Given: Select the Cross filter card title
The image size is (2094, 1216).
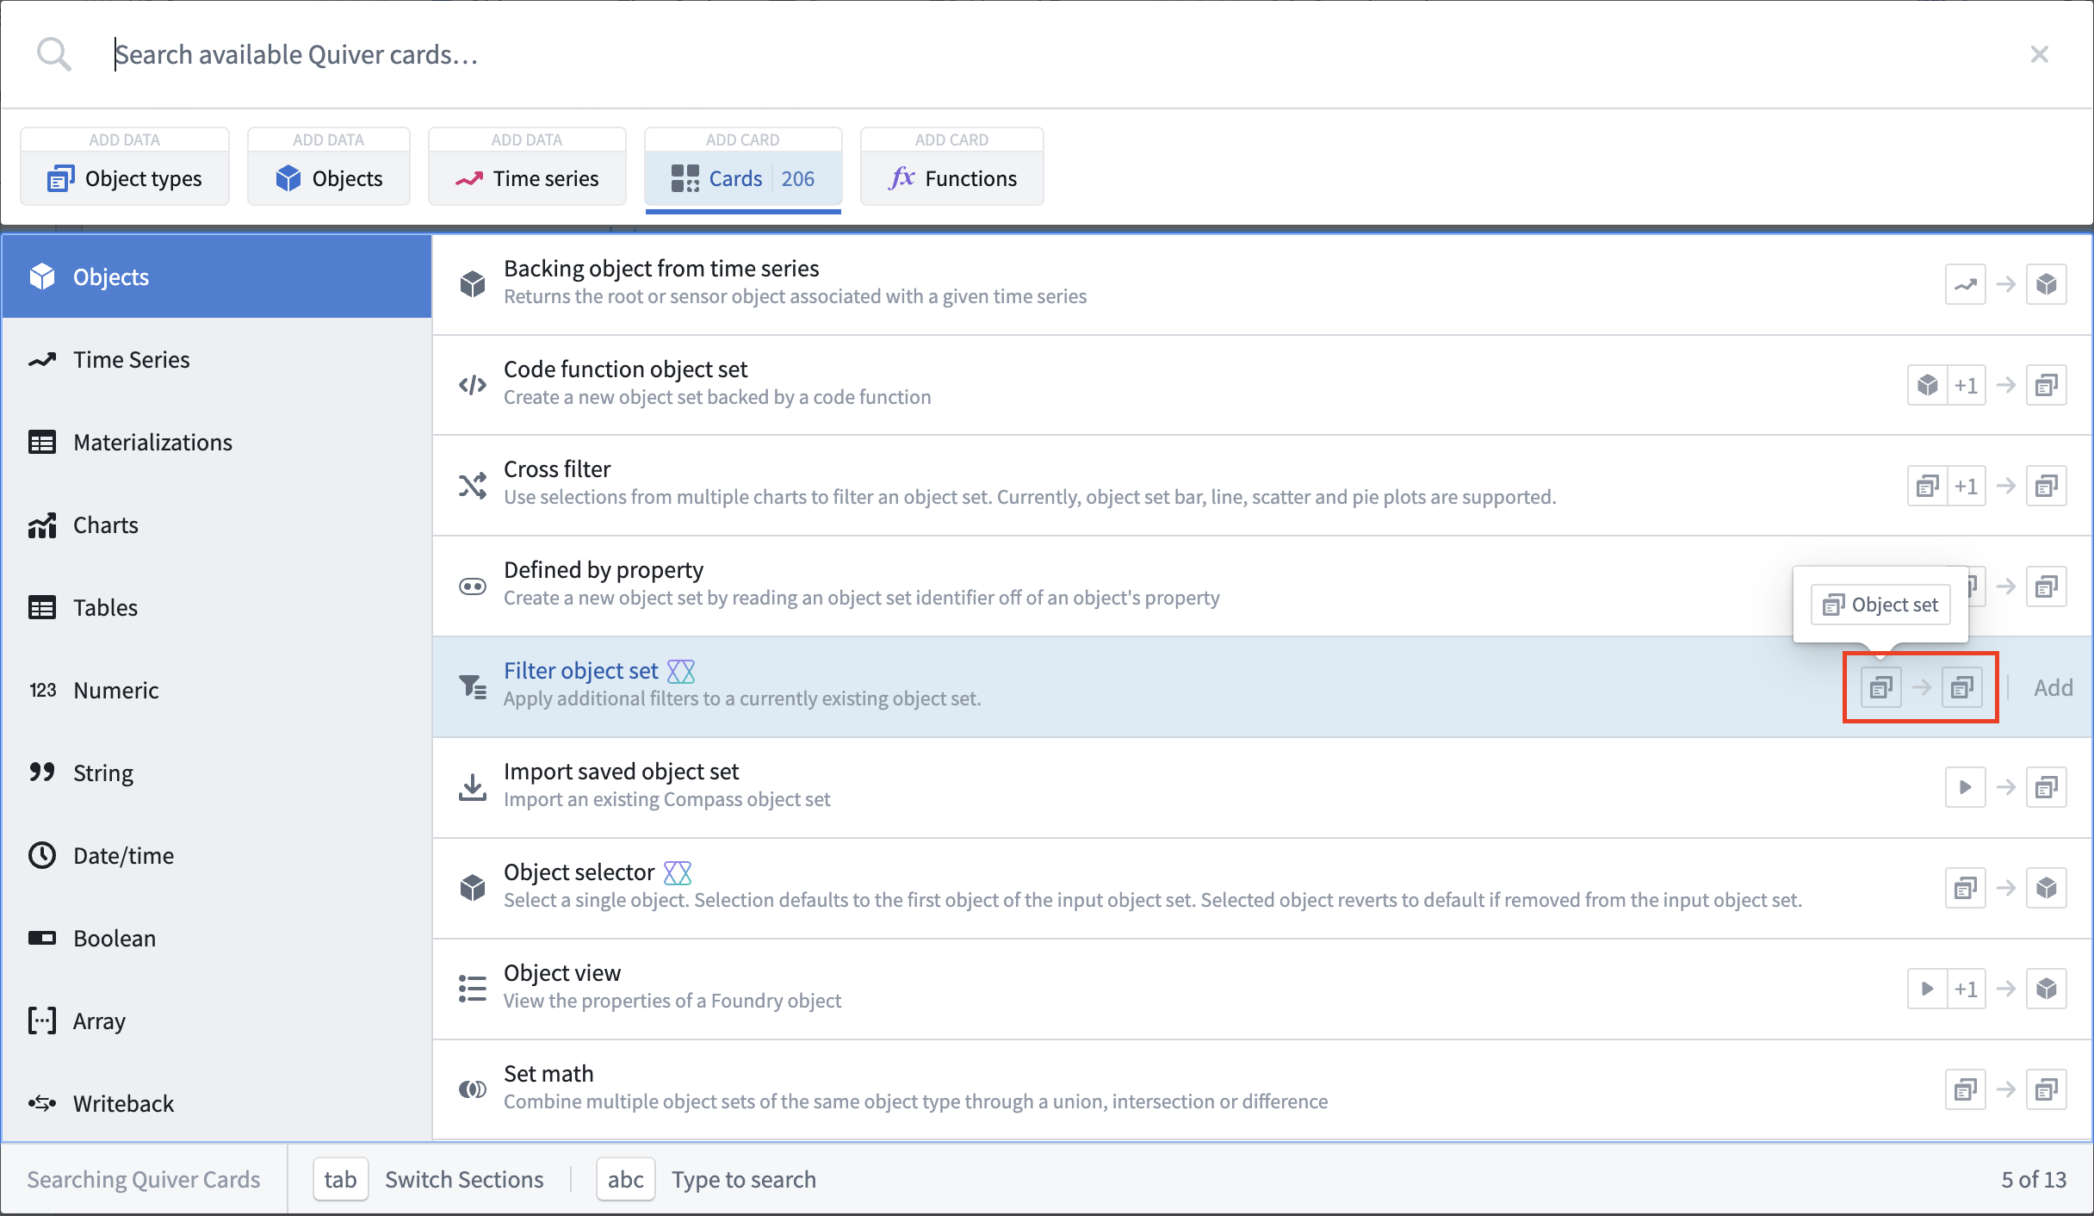Looking at the screenshot, I should click(557, 469).
